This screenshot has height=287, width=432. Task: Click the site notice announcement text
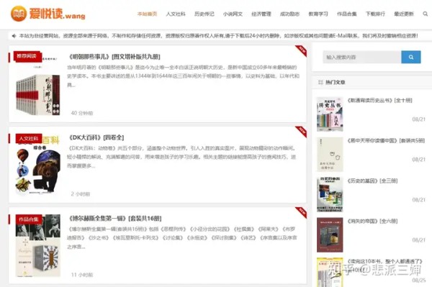pos(218,36)
